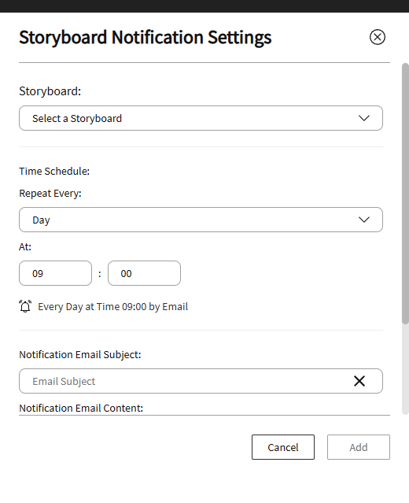Screen dimensions: 409x503
Task: Click the Notification Email Content label
Action: (x=81, y=408)
